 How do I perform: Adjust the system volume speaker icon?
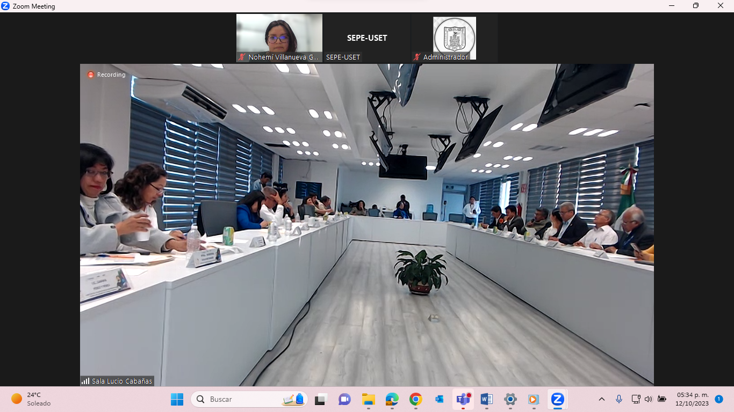649,399
